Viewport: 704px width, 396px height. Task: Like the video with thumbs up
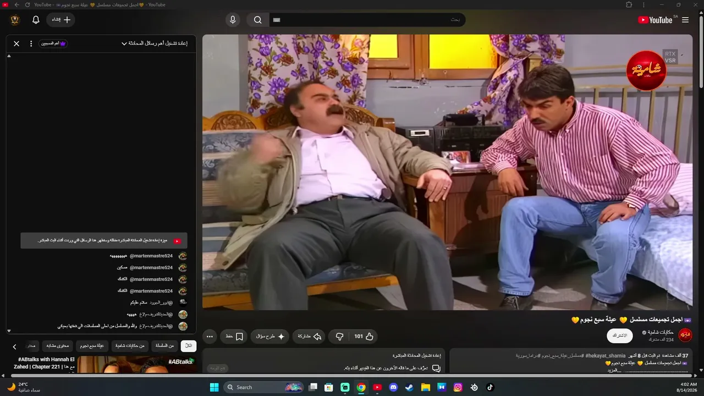point(364,337)
